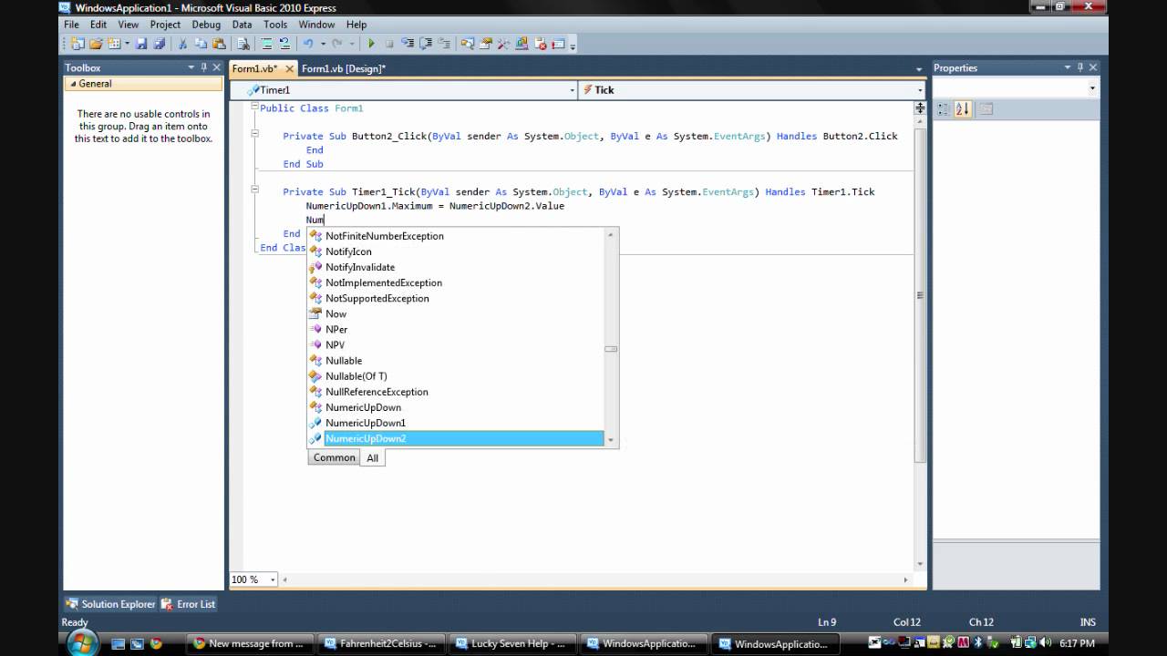The height and width of the screenshot is (656, 1167).
Task: Open the Properties object selector dropdown
Action: (x=1093, y=88)
